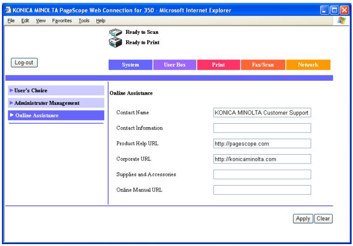The width and height of the screenshot is (353, 246).
Task: Close the Internet Explorer window
Action: [344, 10]
